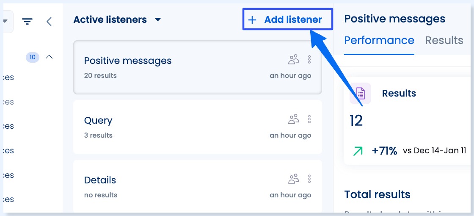This screenshot has height=216, width=474.
Task: Switch to the Performance tab
Action: click(x=379, y=41)
